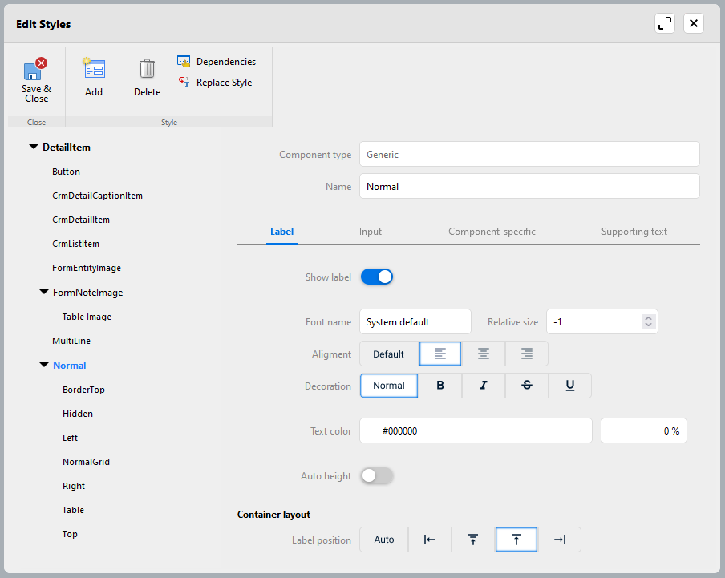Set label alignment to center
This screenshot has width=725, height=578.
point(484,354)
